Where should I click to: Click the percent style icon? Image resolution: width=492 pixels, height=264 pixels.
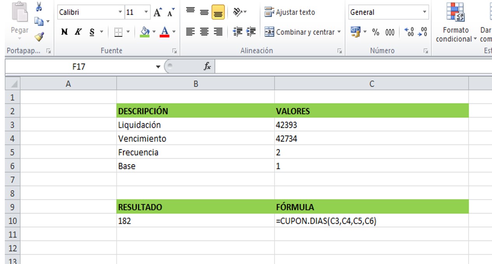pos(376,32)
